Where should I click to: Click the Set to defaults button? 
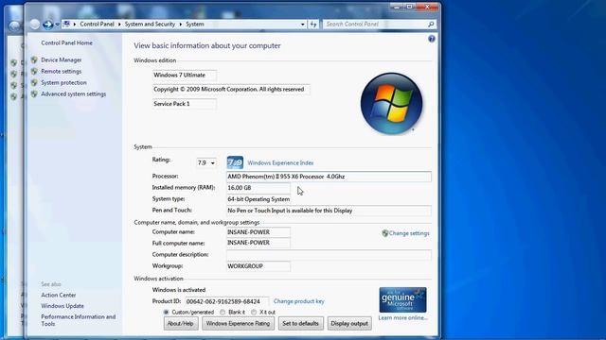pyautogui.click(x=301, y=323)
